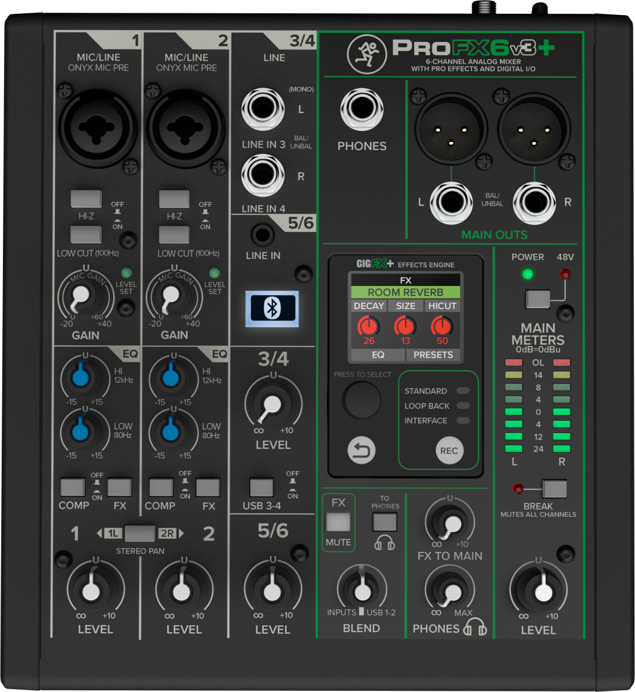Select the EQ tab on the FX display
The width and height of the screenshot is (635, 692).
[378, 355]
